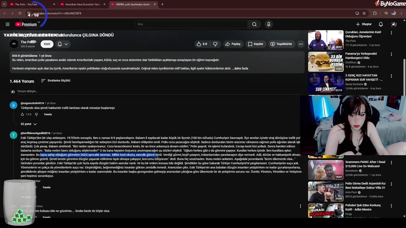The width and height of the screenshot is (406, 228).
Task: Open The Polis channel avatar
Action: point(14,44)
